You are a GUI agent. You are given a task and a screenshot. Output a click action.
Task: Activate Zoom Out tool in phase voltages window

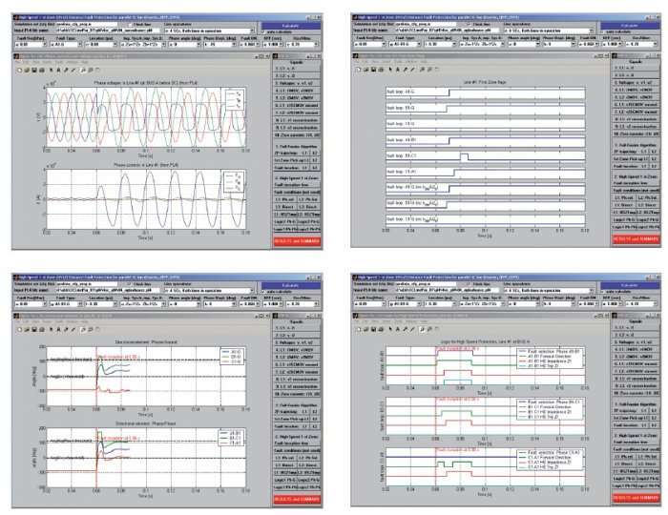pyautogui.click(x=91, y=71)
